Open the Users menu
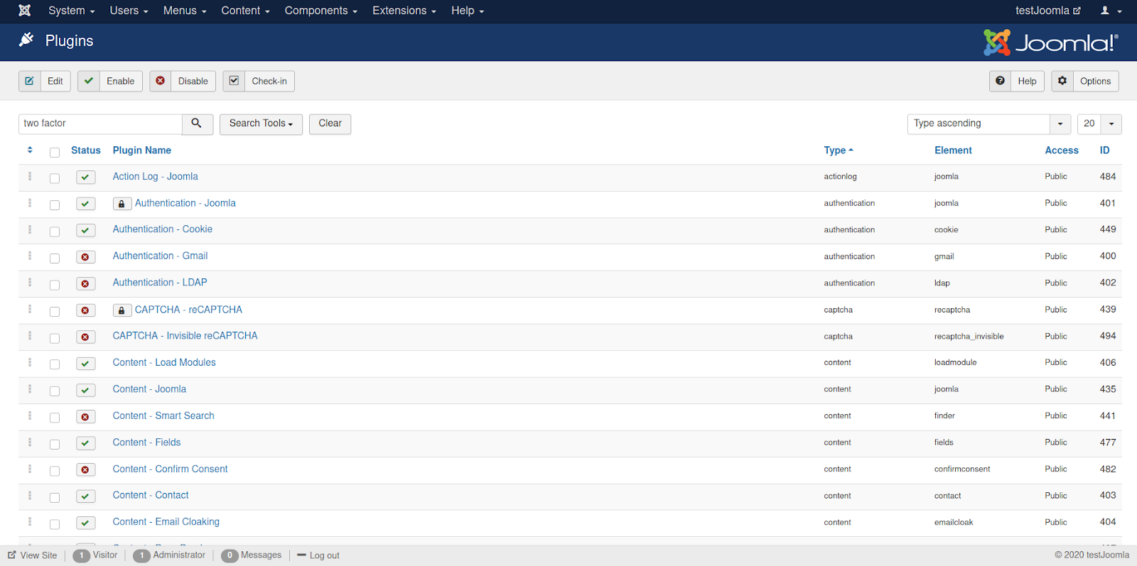 129,11
